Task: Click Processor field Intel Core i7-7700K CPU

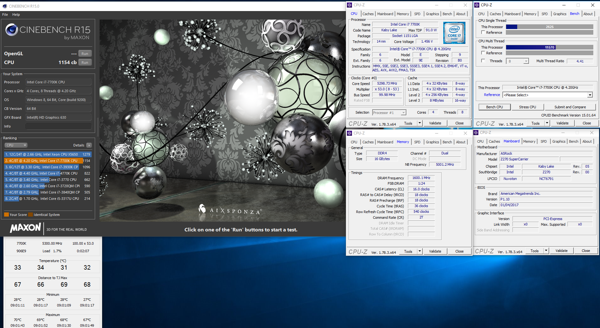Action: coord(58,82)
